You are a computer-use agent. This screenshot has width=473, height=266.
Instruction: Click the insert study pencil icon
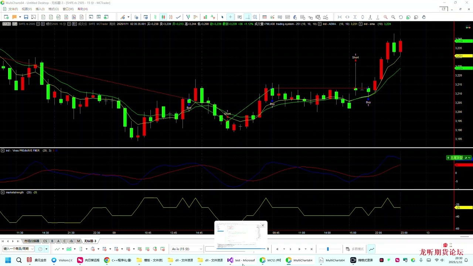pyautogui.click(x=123, y=17)
